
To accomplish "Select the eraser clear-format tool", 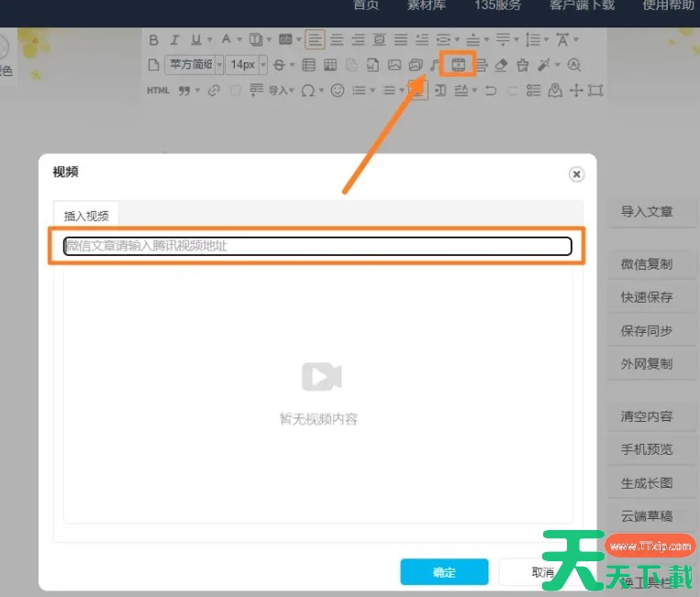I will pos(501,65).
